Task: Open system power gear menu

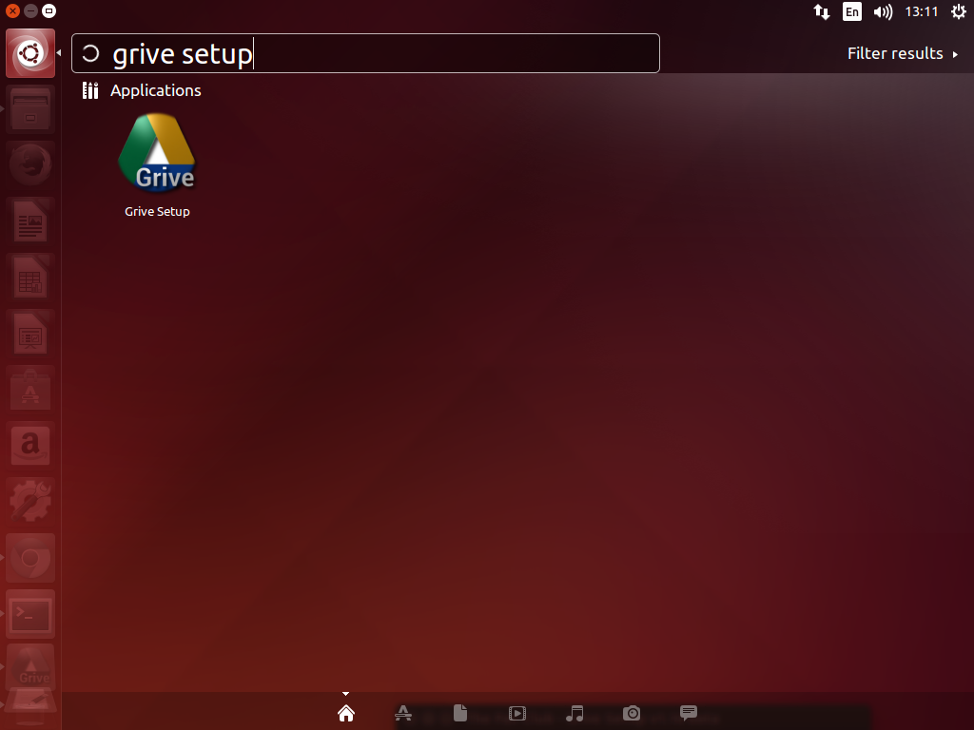Action: pyautogui.click(x=959, y=11)
